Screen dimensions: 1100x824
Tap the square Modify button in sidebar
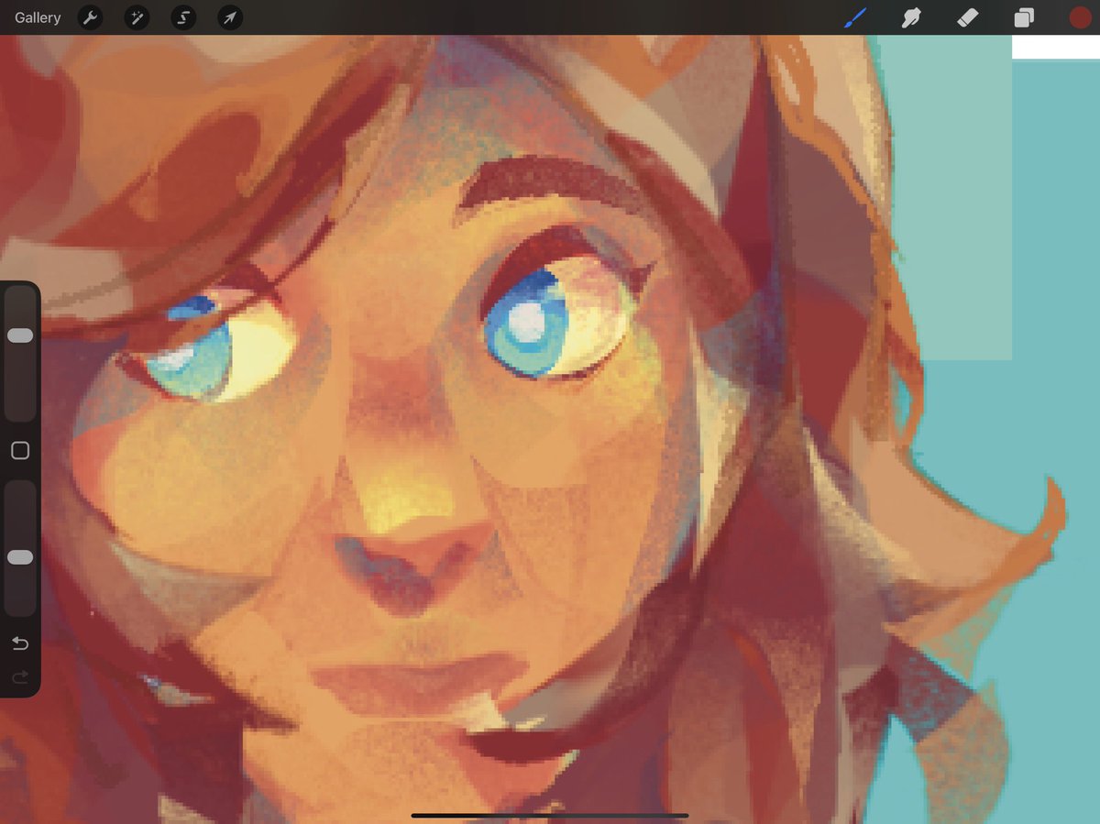20,451
